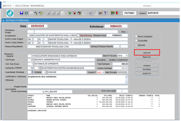Open the Window menu

click(147, 6)
